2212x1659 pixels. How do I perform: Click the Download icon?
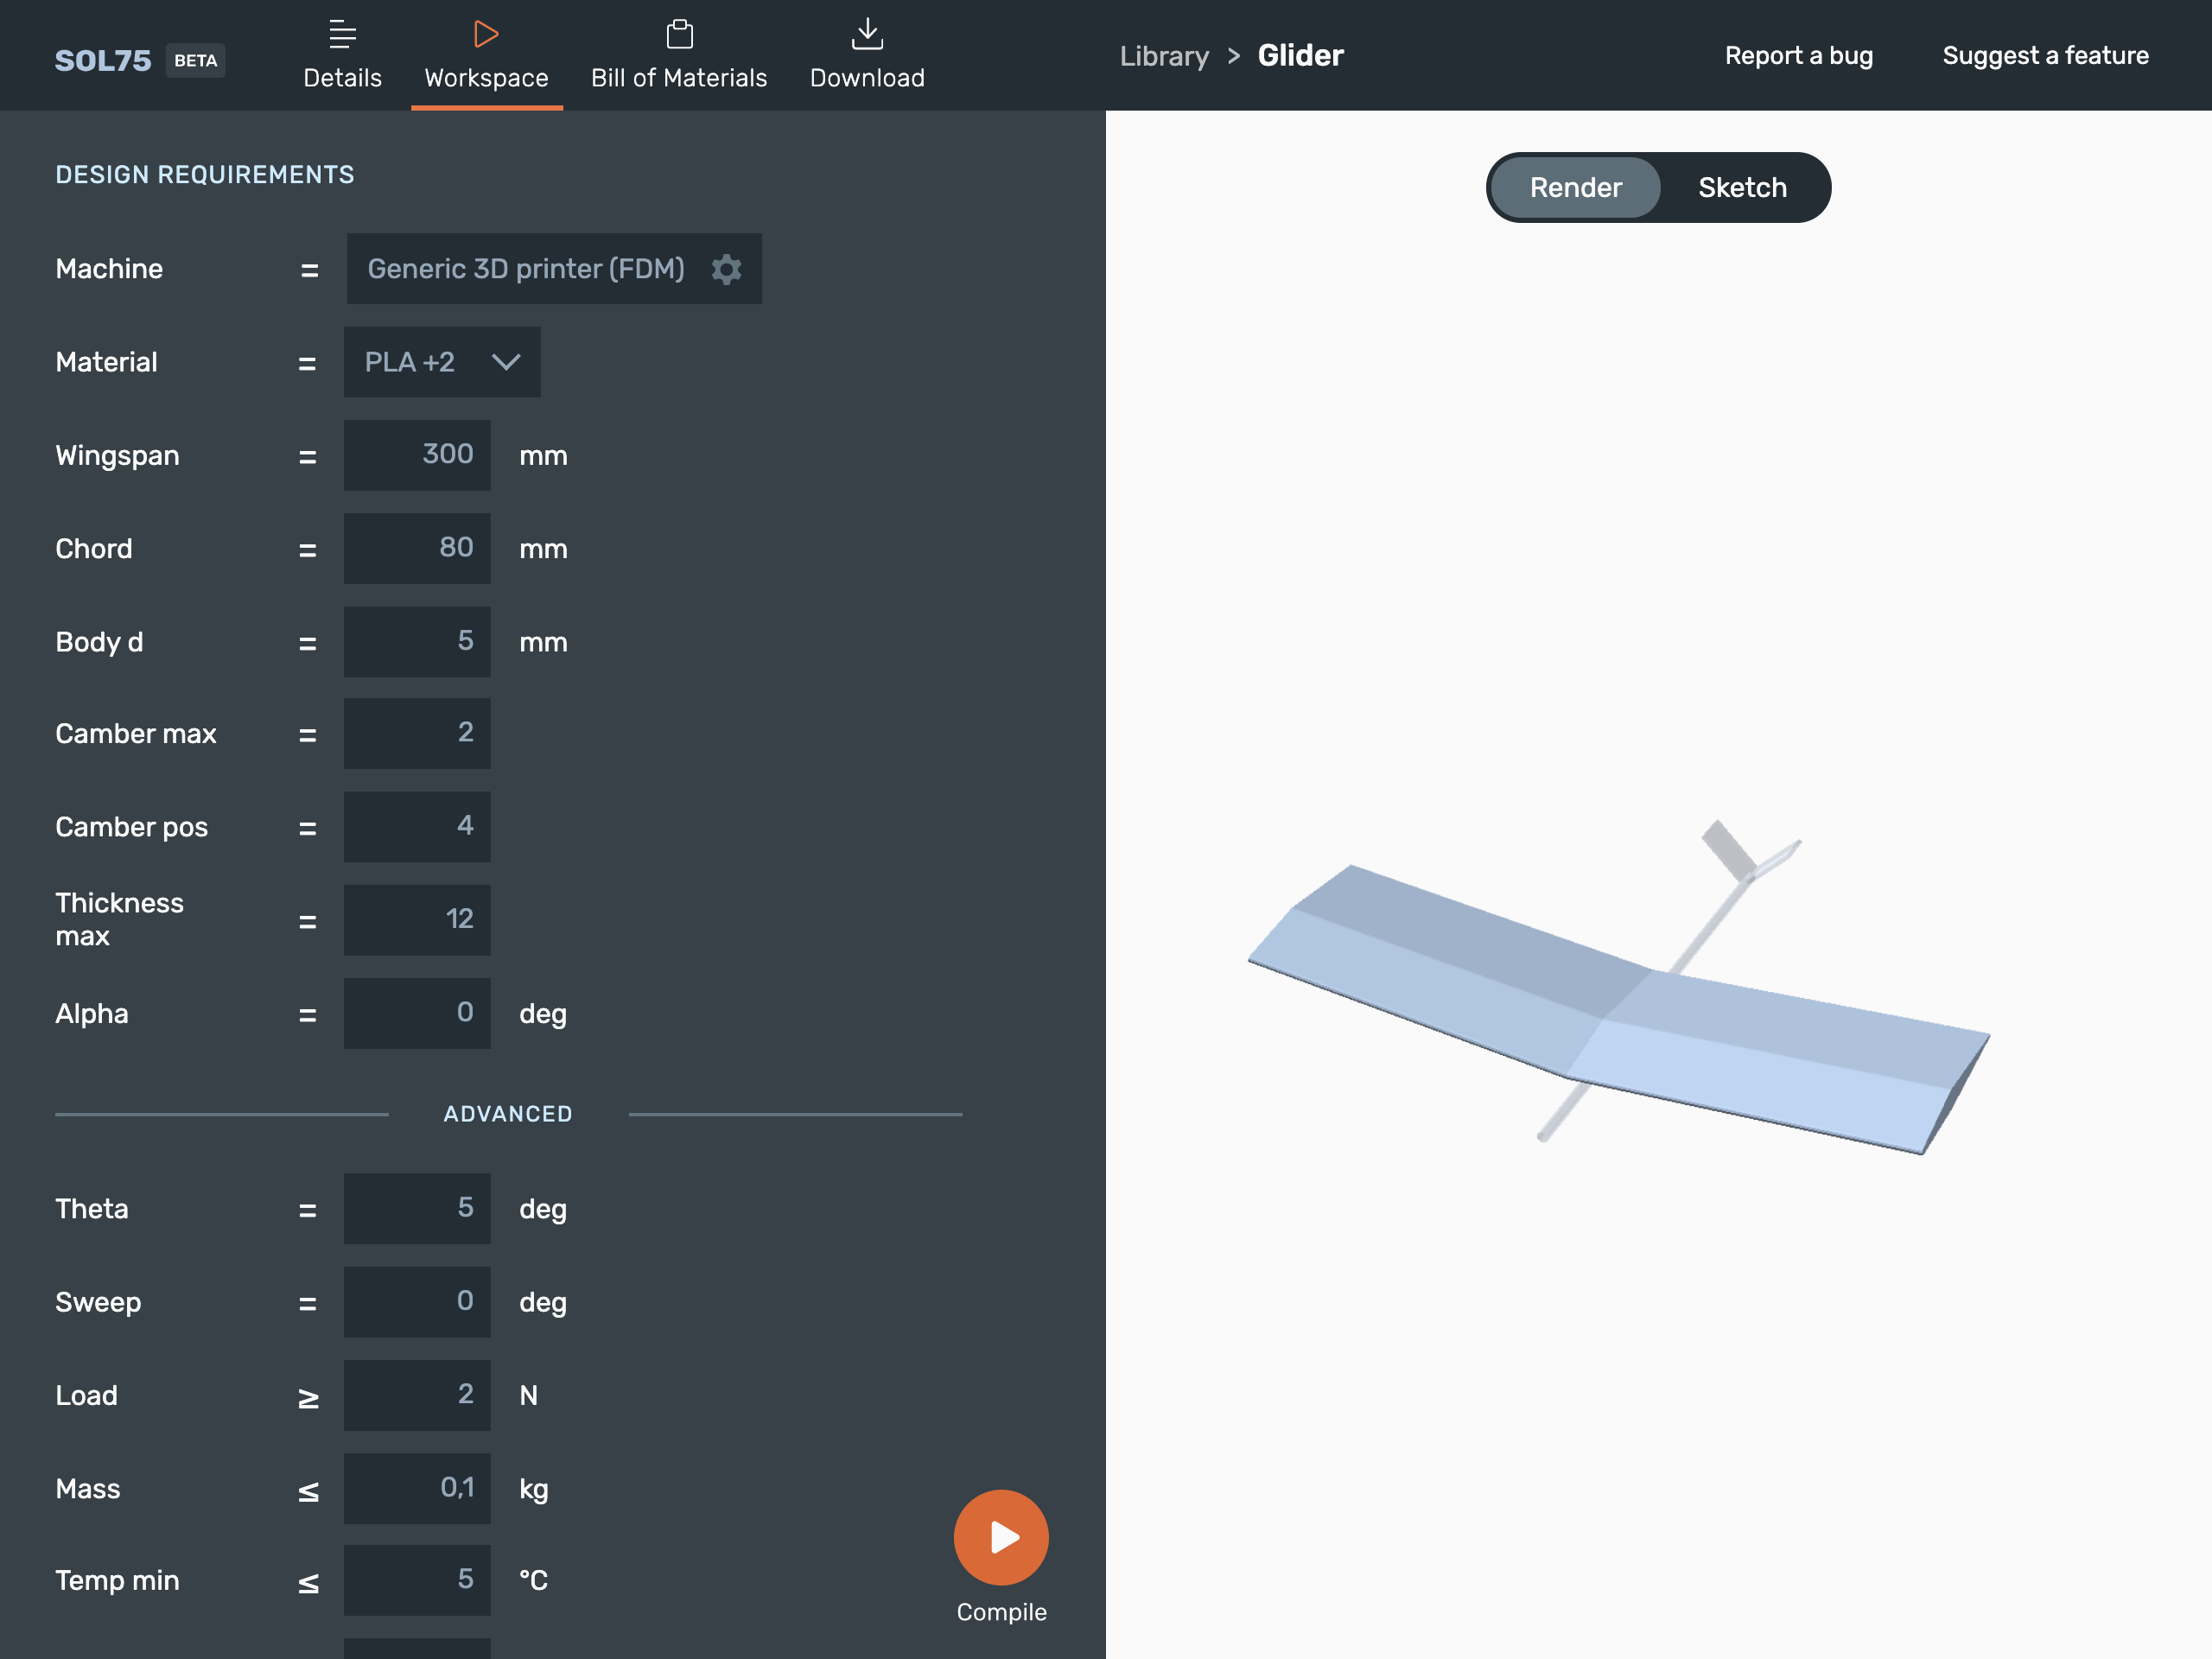[x=866, y=31]
